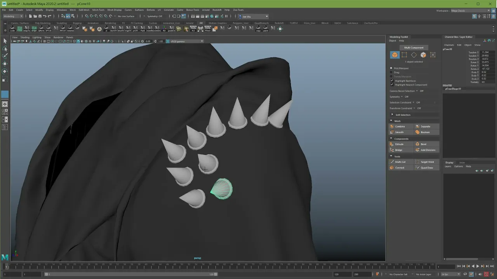The height and width of the screenshot is (279, 497).
Task: Click the Quad Draw button
Action: [x=427, y=168]
